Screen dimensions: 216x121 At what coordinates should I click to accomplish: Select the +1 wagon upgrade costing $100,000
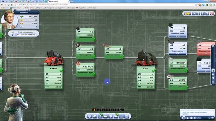85,35
